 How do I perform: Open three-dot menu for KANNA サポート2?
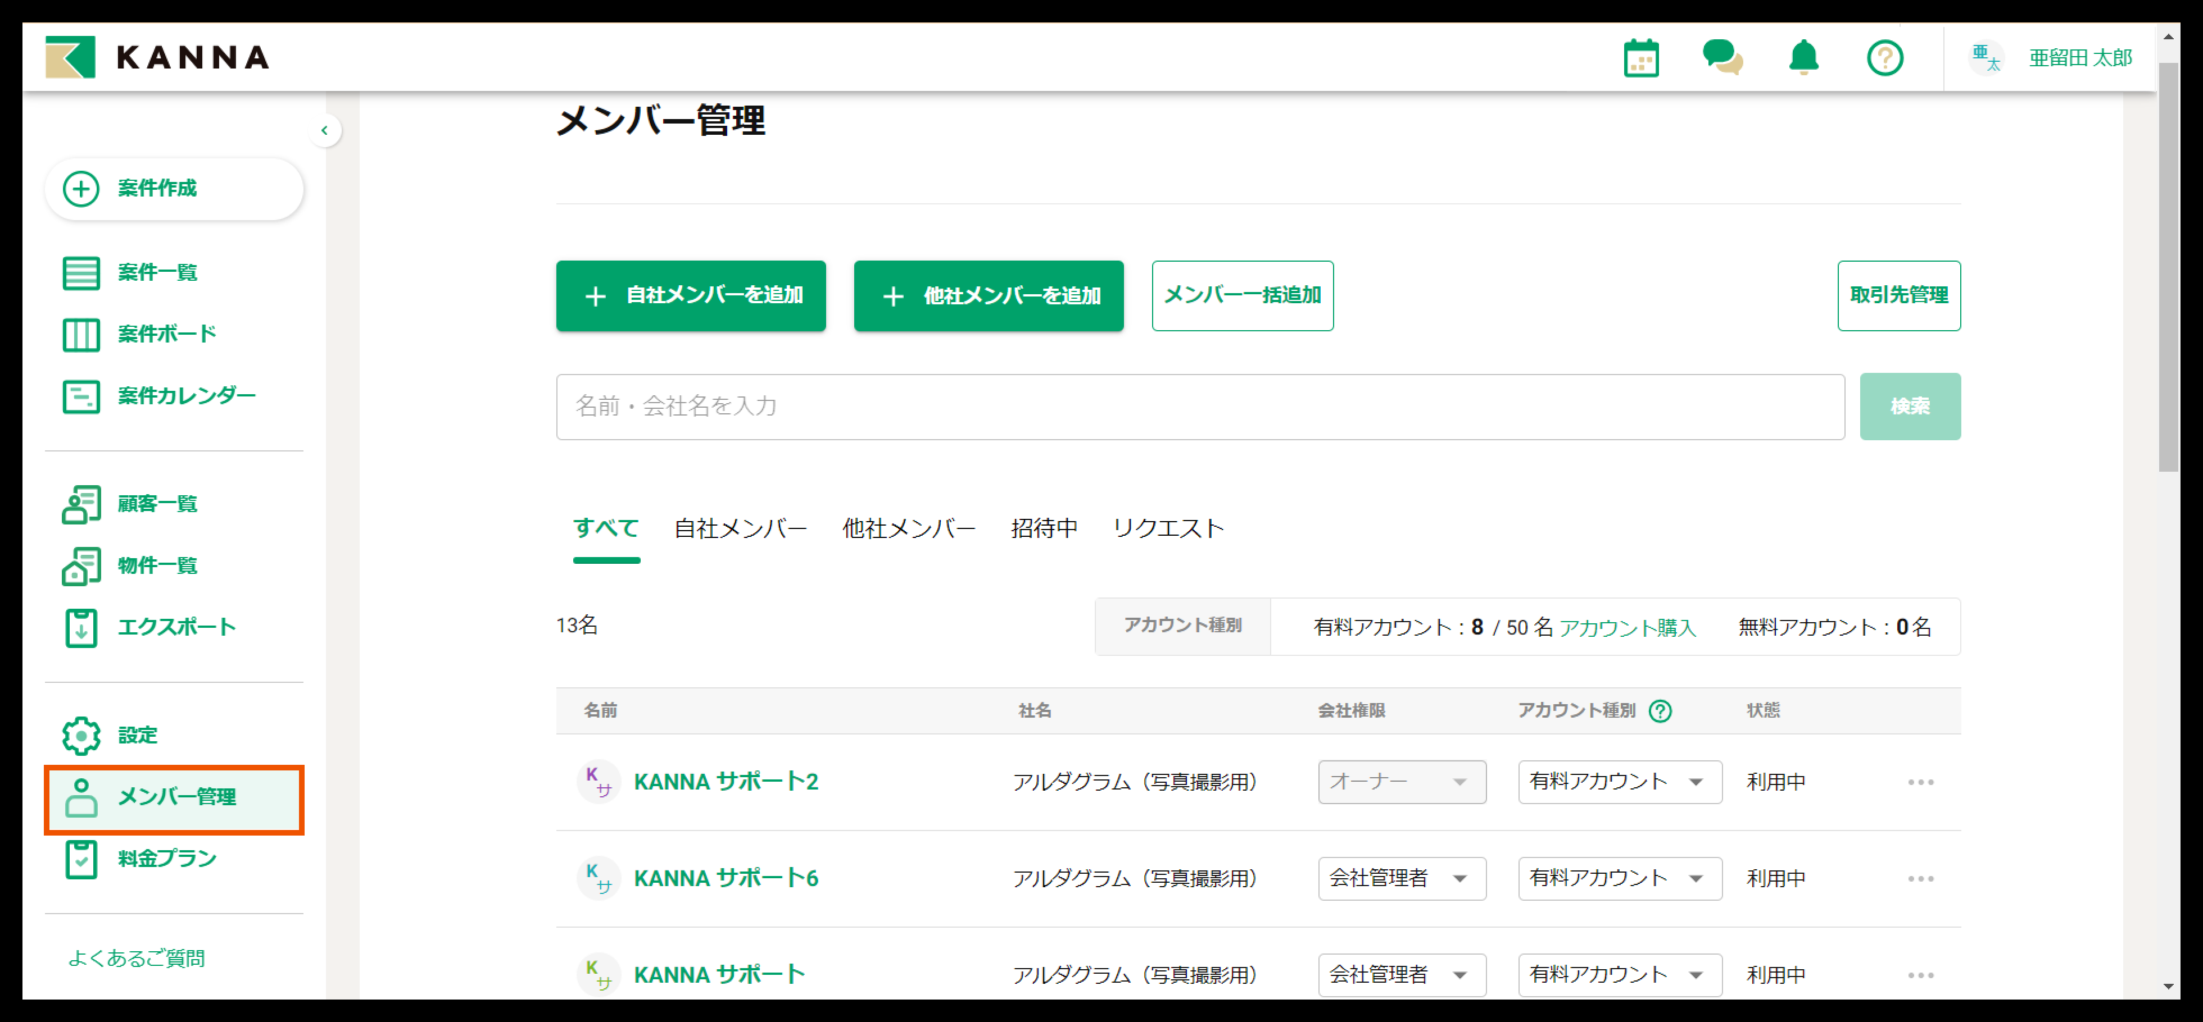pos(1920,782)
